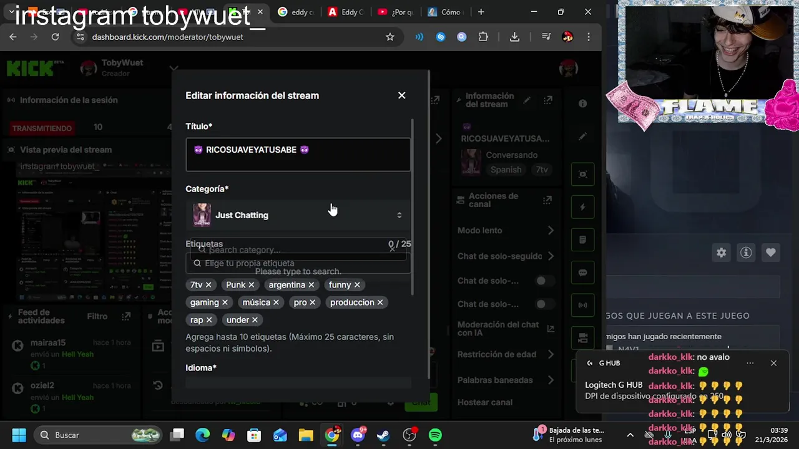The height and width of the screenshot is (449, 799).
Task: Click the pencil icon in right sidebar
Action: pos(582,137)
